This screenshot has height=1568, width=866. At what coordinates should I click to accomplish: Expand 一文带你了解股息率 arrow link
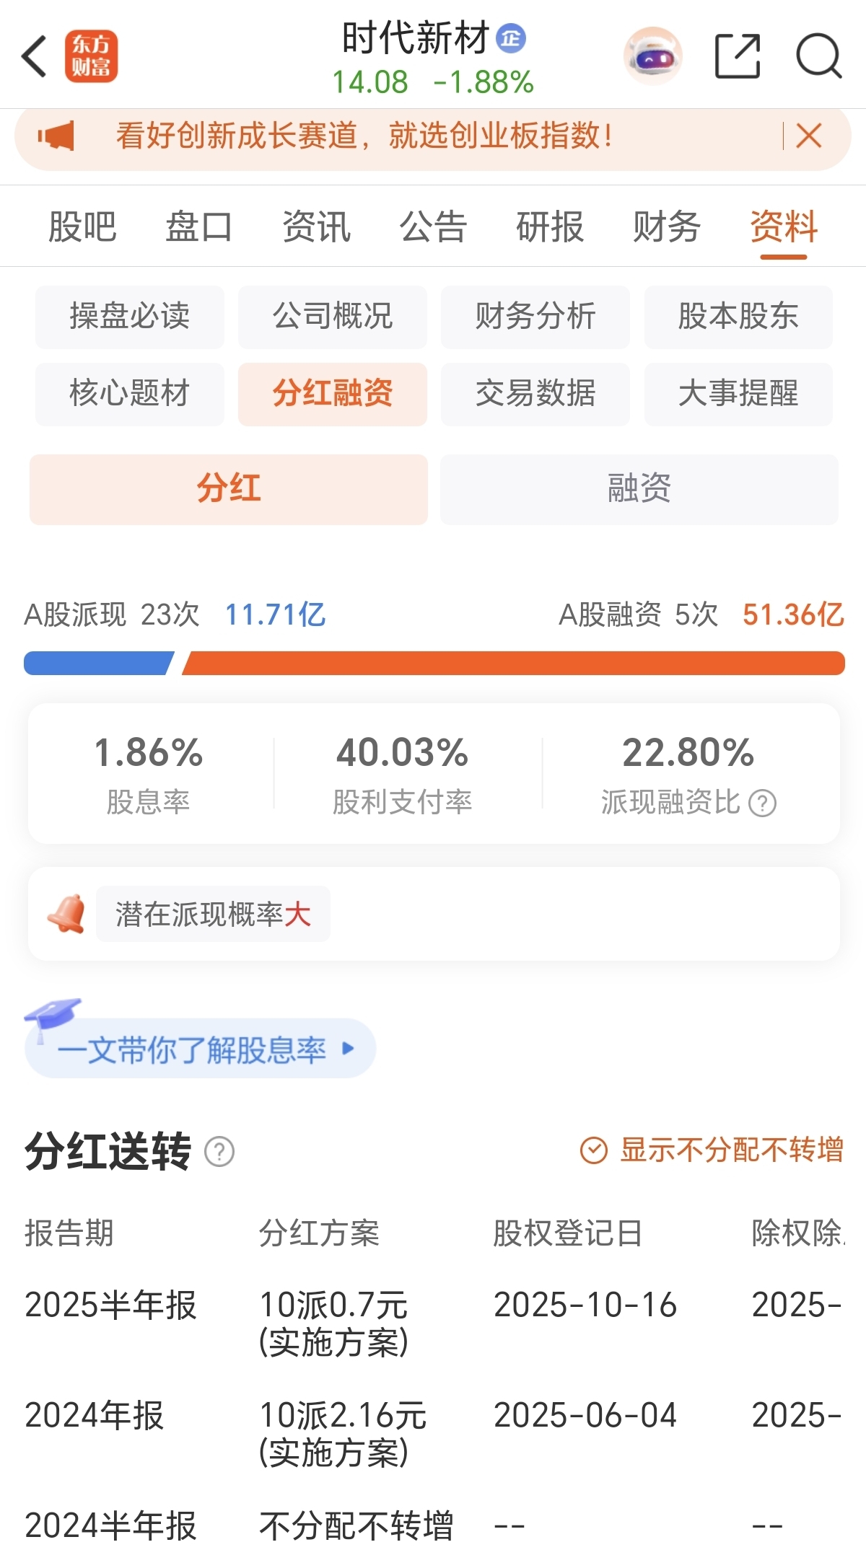348,1048
